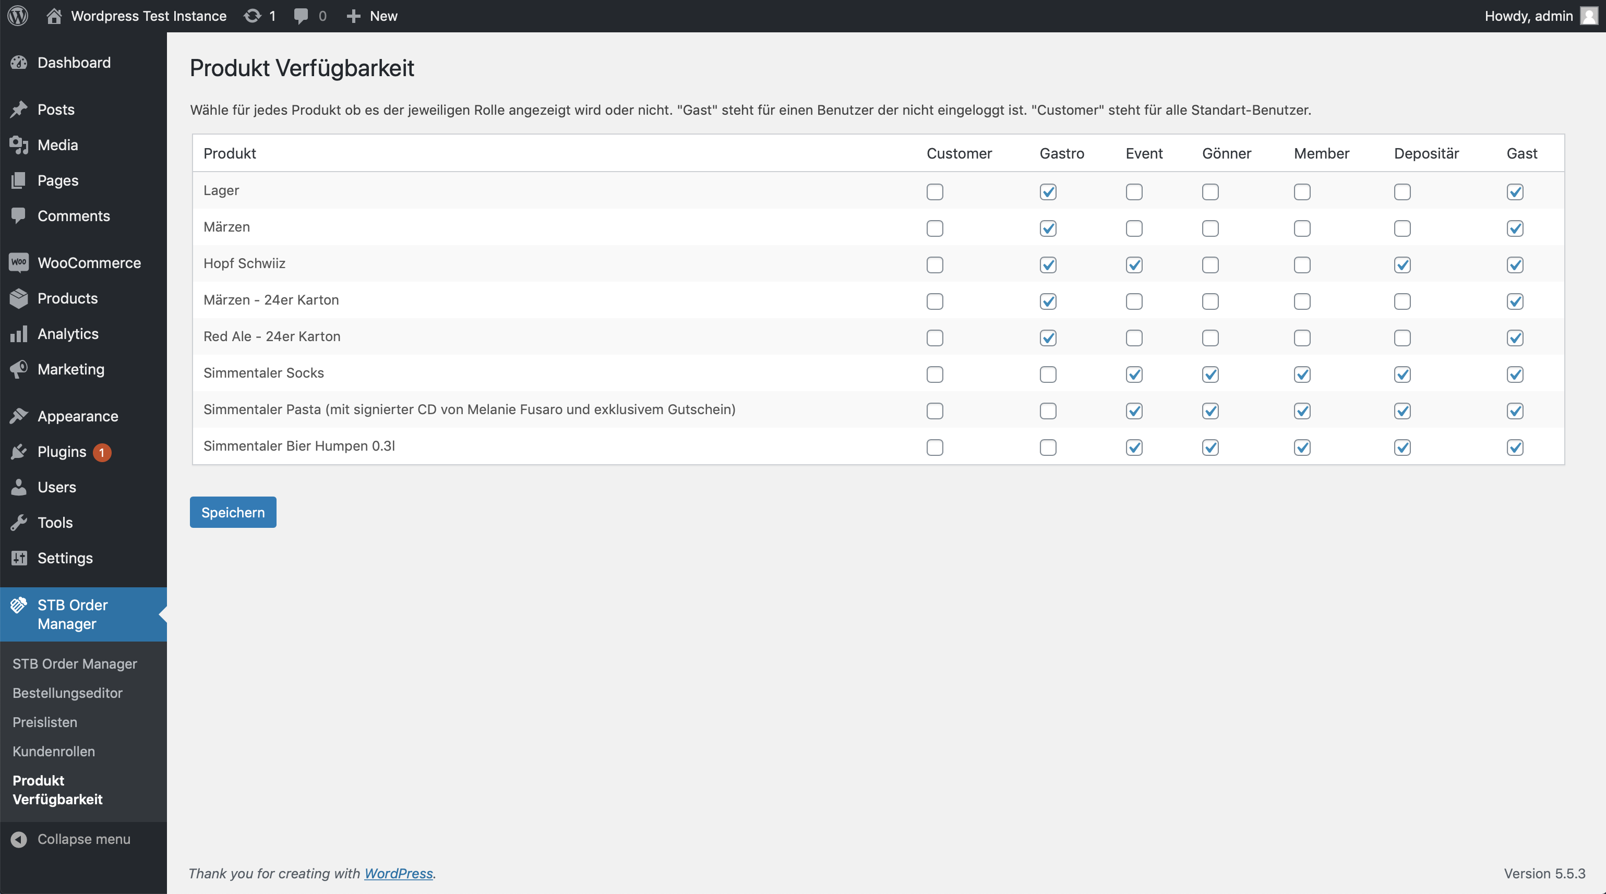Viewport: 1606px width, 894px height.
Task: Check Member checkbox for Red Ale - 24er Karton
Action: click(x=1302, y=338)
